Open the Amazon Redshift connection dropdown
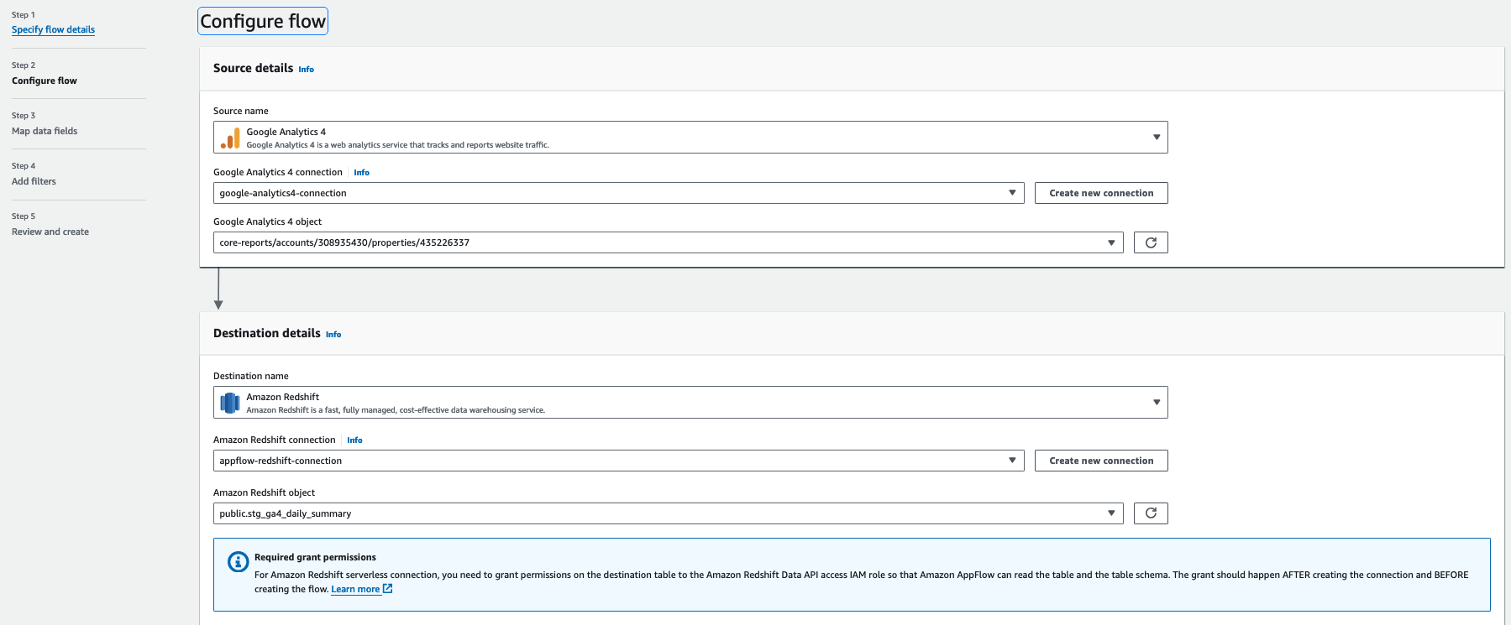Image resolution: width=1511 pixels, height=625 pixels. (619, 461)
